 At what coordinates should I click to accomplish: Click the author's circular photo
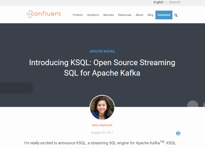point(102,107)
